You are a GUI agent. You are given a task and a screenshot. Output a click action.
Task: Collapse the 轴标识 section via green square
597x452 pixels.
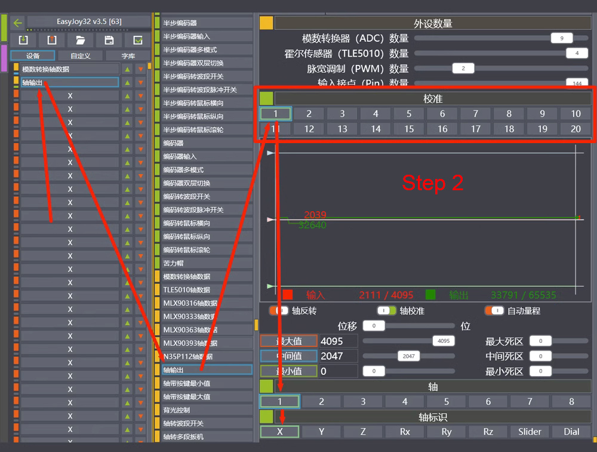click(x=266, y=416)
